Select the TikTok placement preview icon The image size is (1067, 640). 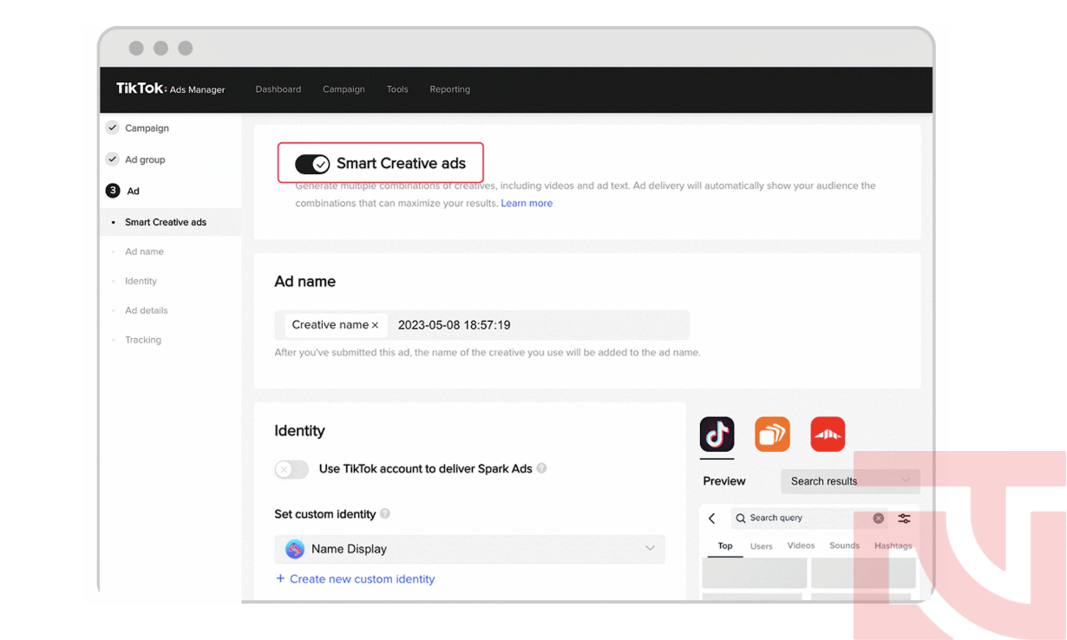click(x=717, y=434)
